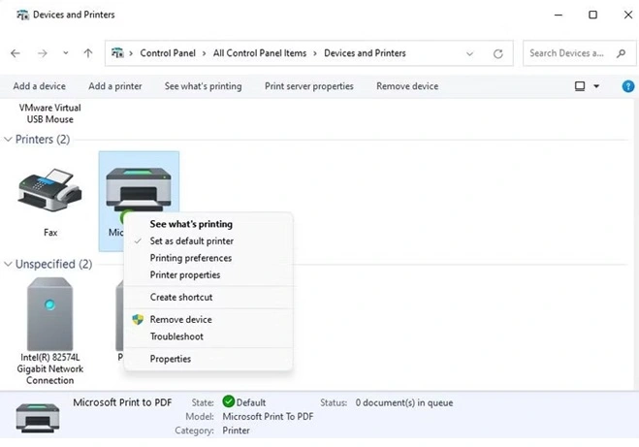Open Print server properties

tap(308, 86)
